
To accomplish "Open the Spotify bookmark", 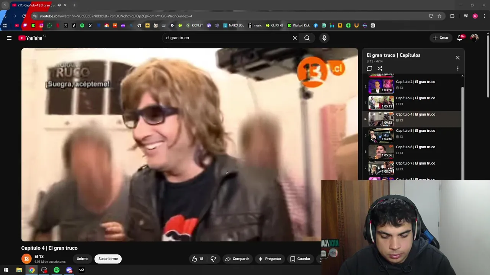I will point(82,26).
